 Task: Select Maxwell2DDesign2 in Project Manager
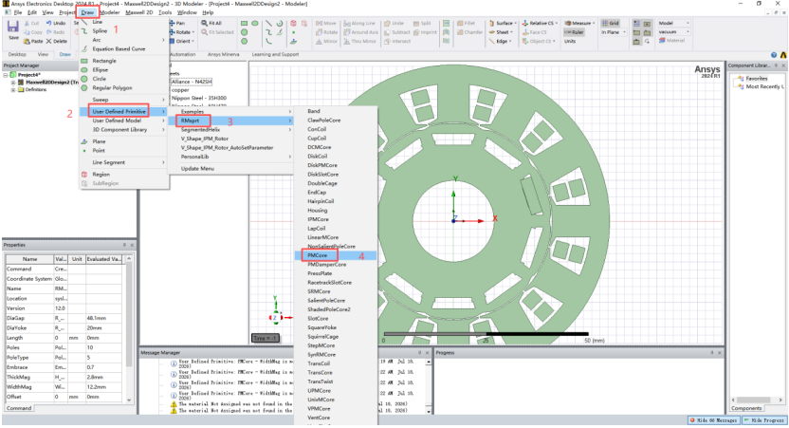click(52, 82)
